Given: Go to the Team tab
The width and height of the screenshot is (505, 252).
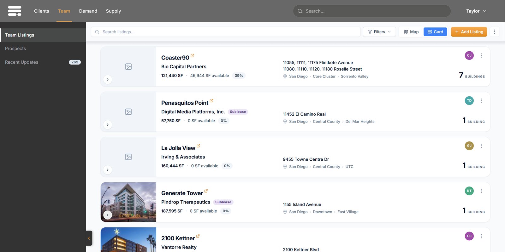Looking at the screenshot, I should [x=64, y=11].
